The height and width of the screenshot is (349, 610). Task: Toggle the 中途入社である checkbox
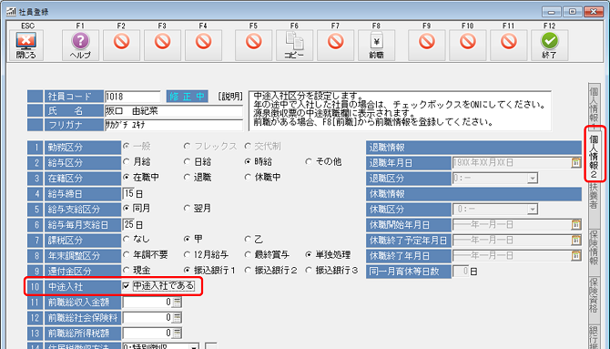126,286
